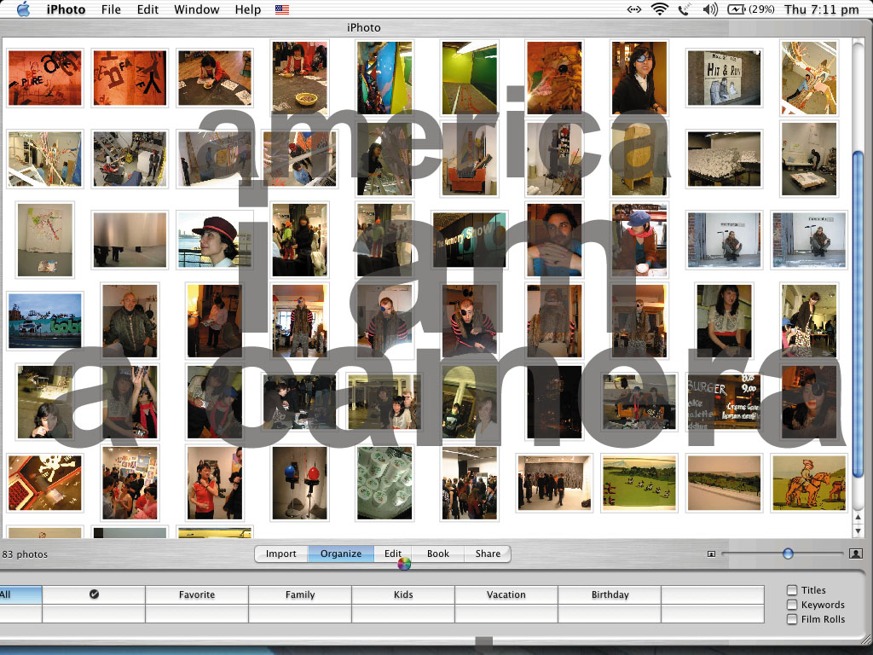The height and width of the screenshot is (655, 873).
Task: Select the checkmark keyword button
Action: (94, 594)
